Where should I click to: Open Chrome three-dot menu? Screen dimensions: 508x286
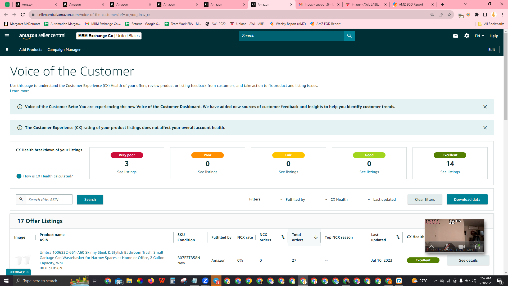[502, 15]
